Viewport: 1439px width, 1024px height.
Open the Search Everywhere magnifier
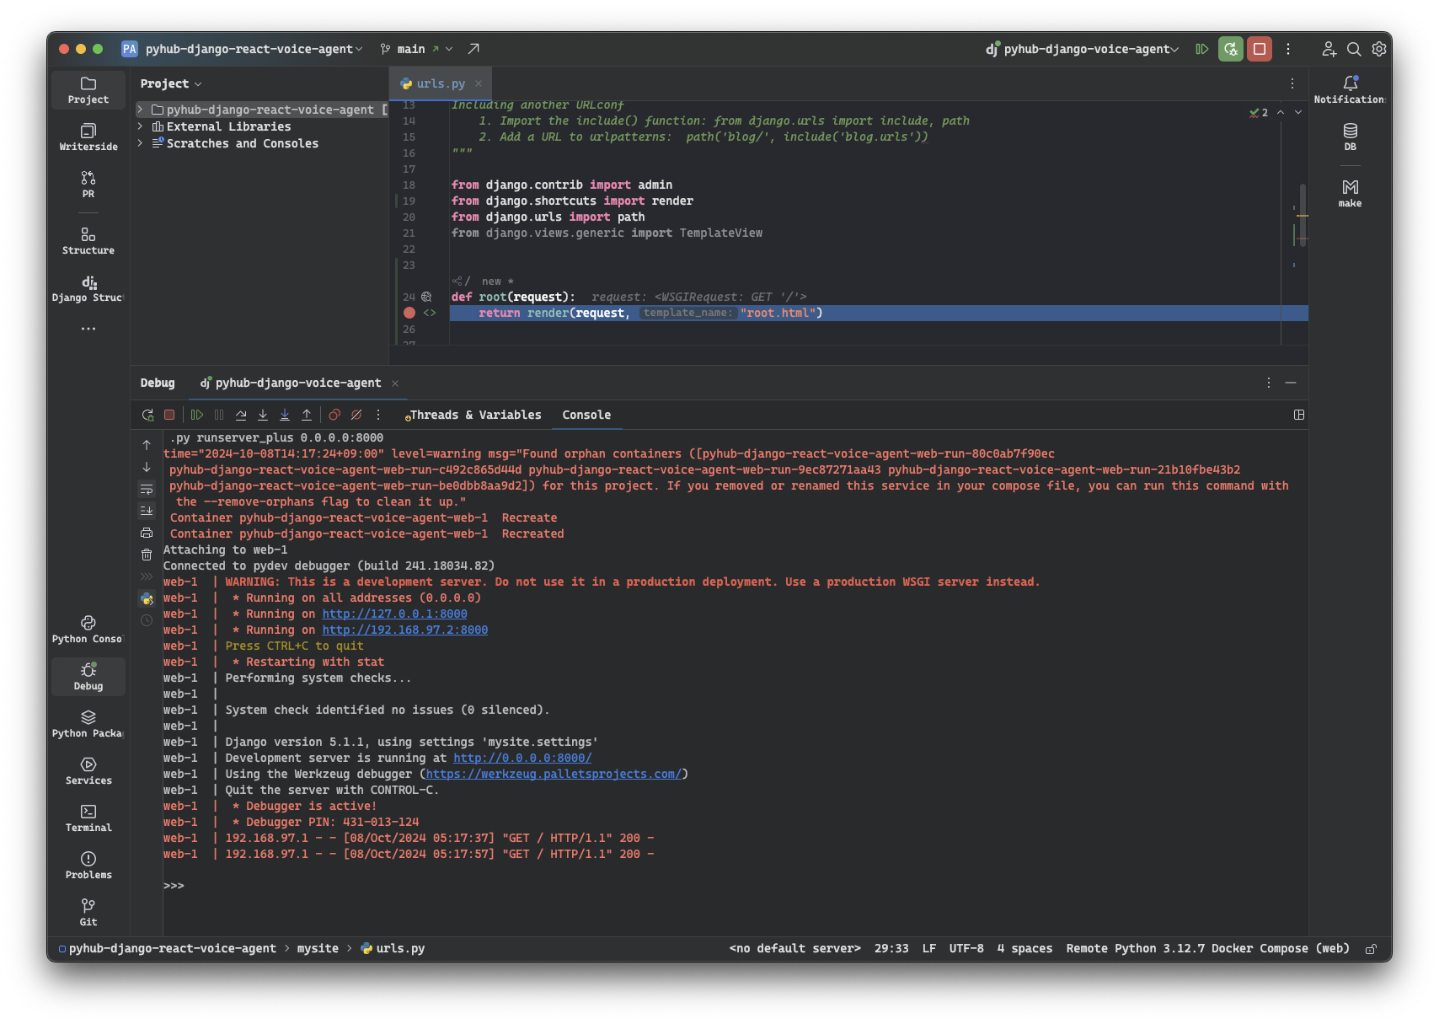pos(1354,49)
